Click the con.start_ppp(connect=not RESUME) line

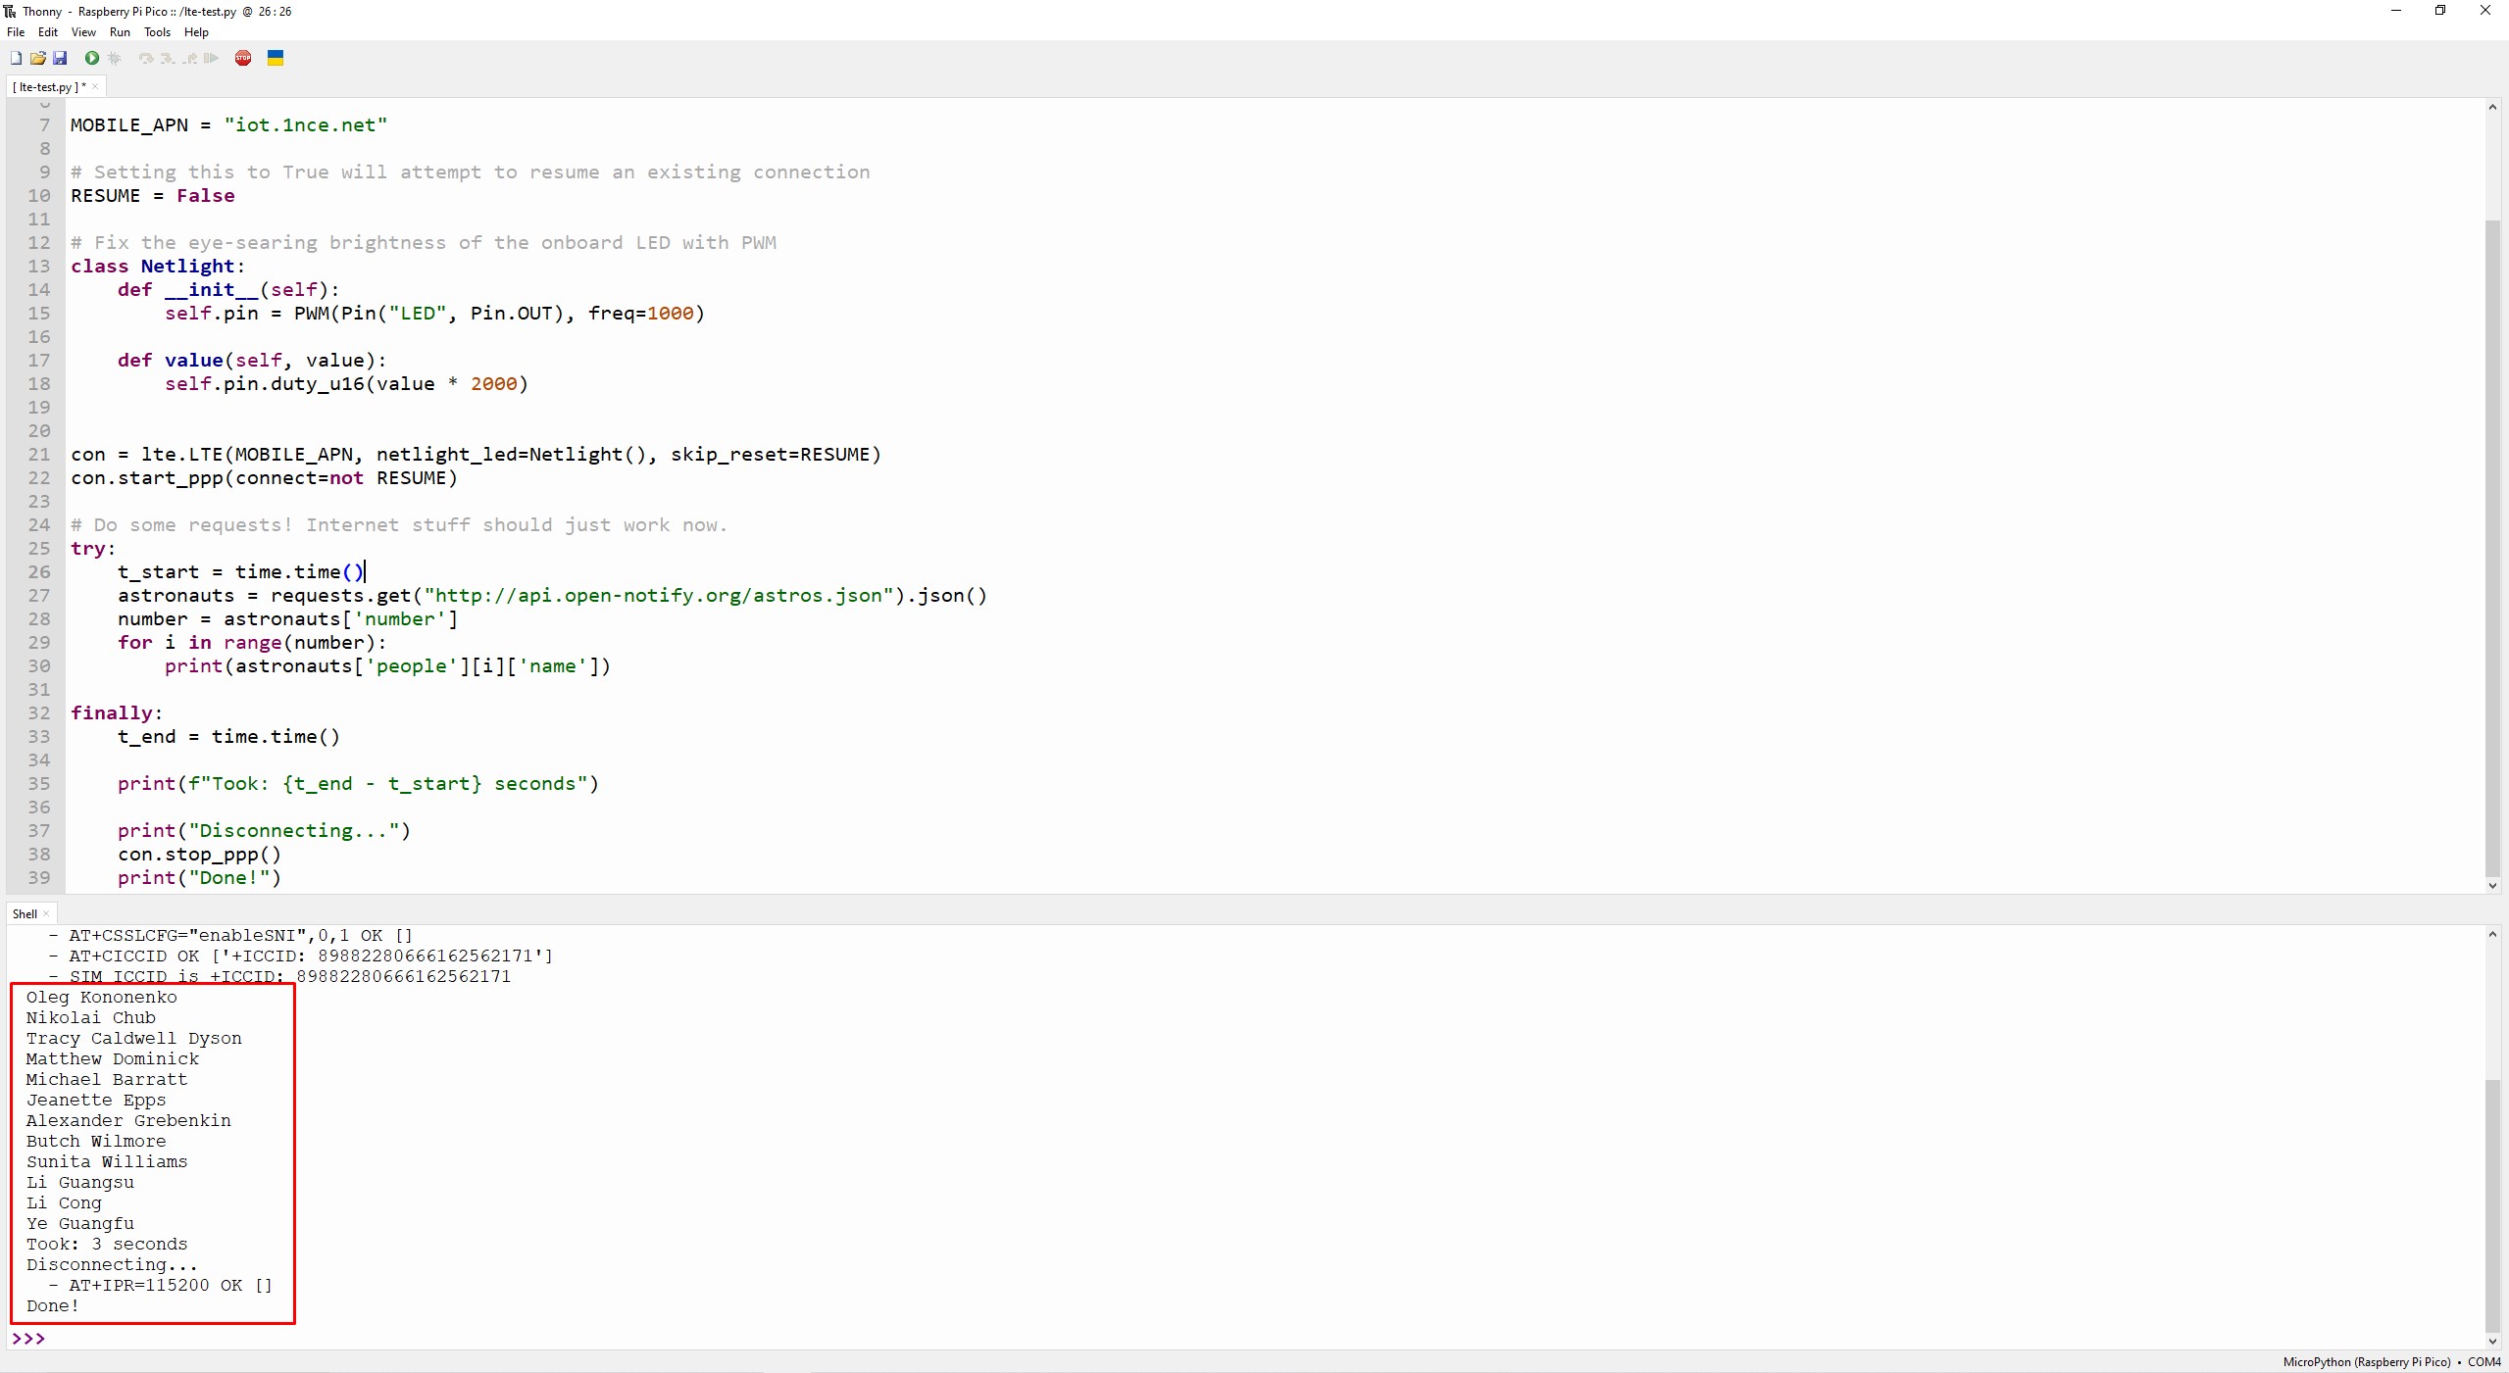[264, 478]
